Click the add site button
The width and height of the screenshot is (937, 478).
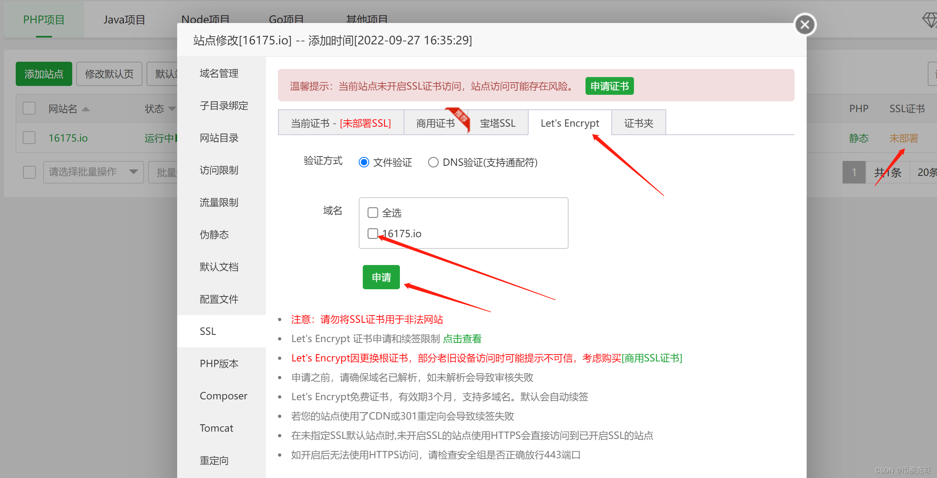tap(44, 74)
